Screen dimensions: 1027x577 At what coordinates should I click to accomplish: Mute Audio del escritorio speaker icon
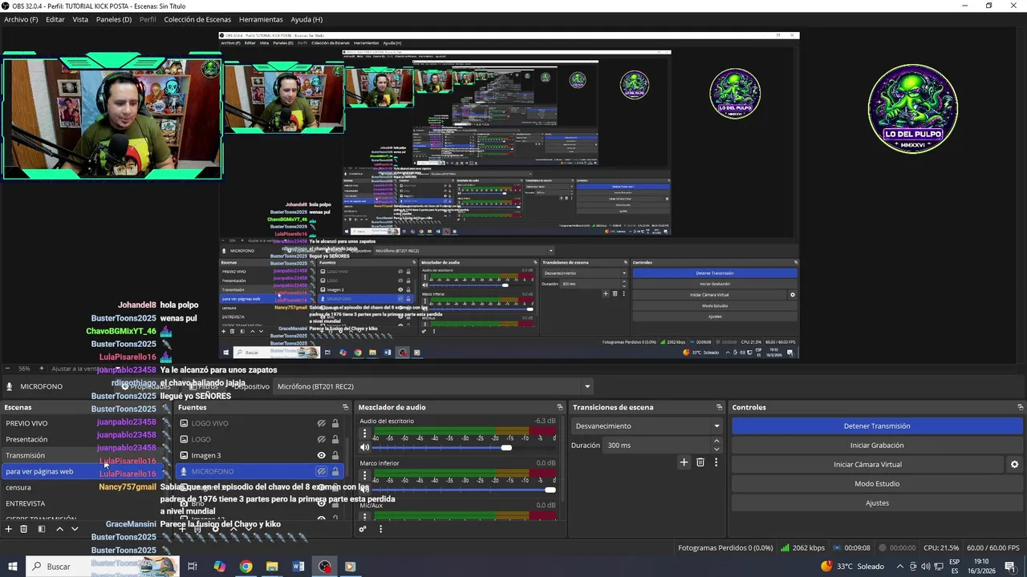[x=365, y=447]
